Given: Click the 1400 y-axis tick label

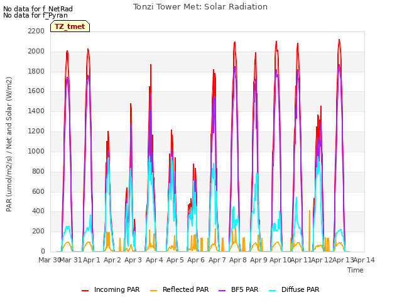Looking at the screenshot, I should tap(36, 111).
